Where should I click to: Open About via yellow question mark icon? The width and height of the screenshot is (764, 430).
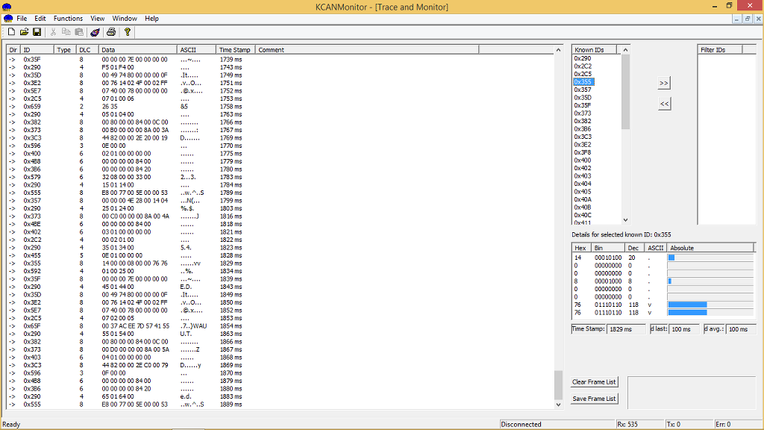tap(127, 32)
